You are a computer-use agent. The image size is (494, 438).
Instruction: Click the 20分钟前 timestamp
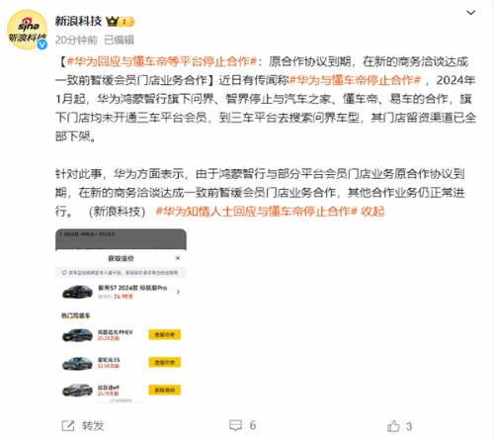(76, 40)
